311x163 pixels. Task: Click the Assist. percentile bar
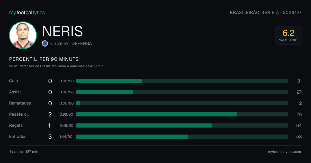[x=182, y=92]
